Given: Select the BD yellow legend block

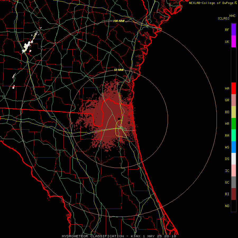Looking at the screenshot, I should (x=234, y=112).
